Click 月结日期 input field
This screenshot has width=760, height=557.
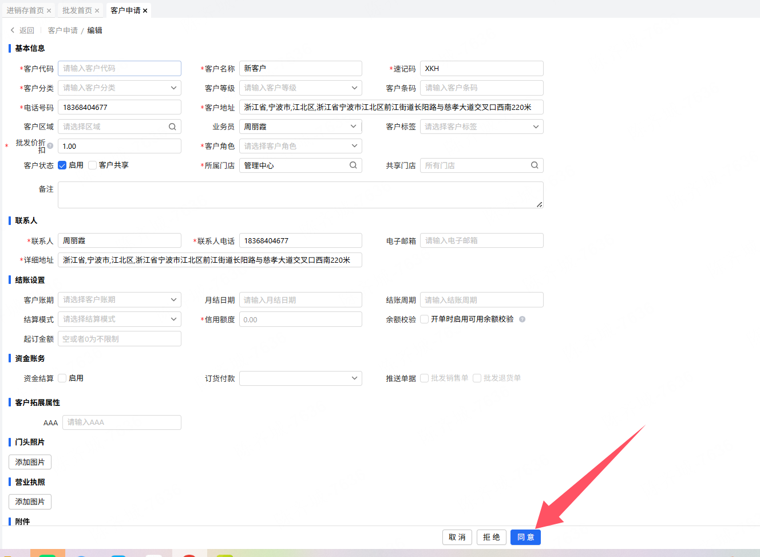point(300,299)
